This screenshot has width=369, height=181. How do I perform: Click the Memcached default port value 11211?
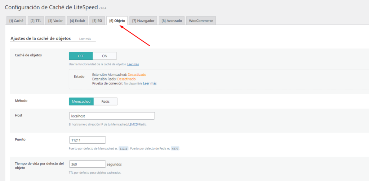point(123,149)
